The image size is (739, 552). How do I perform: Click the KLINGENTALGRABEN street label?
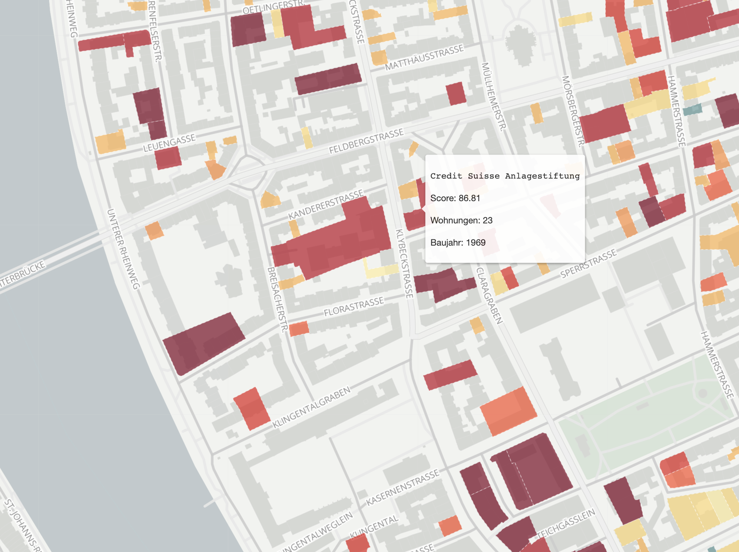coord(311,408)
